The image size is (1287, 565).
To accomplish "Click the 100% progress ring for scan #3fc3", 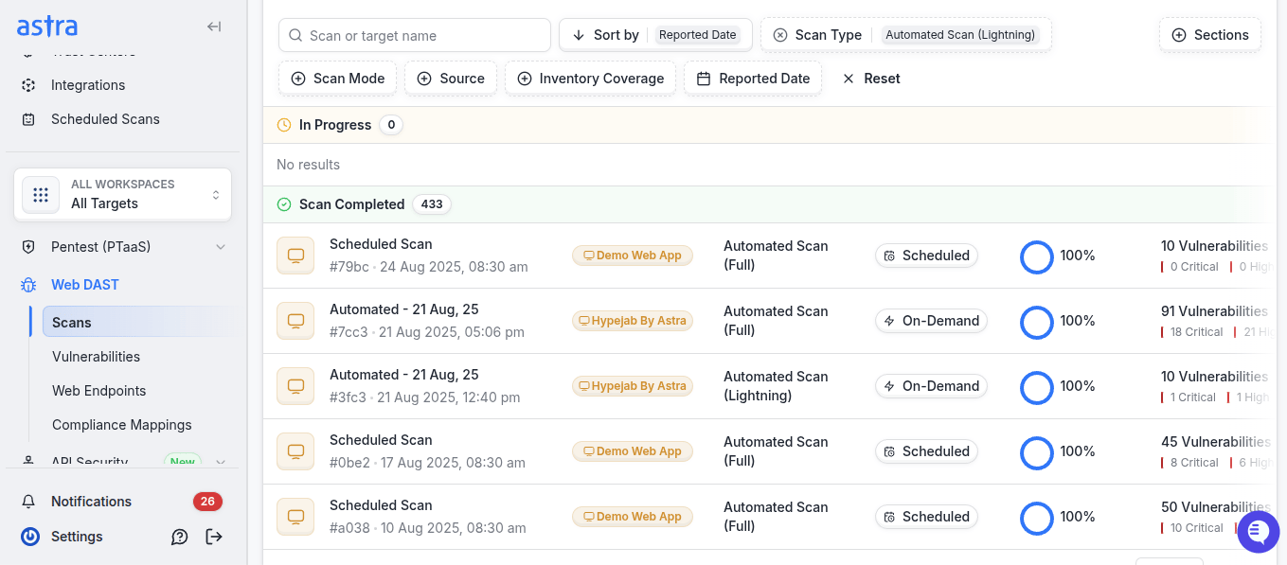I will point(1037,388).
